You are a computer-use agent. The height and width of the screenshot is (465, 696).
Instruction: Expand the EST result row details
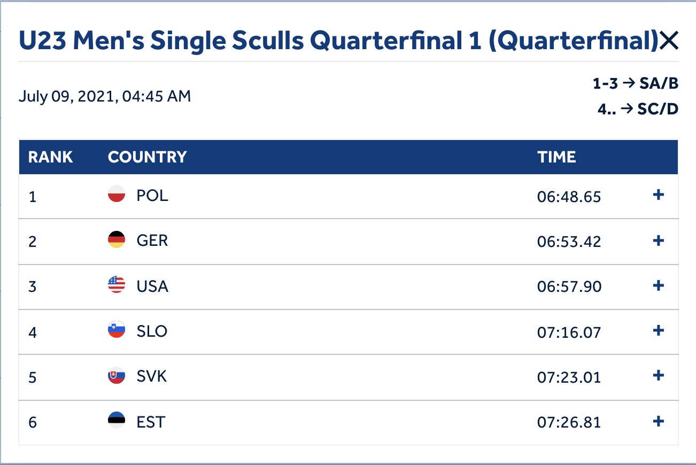[659, 422]
